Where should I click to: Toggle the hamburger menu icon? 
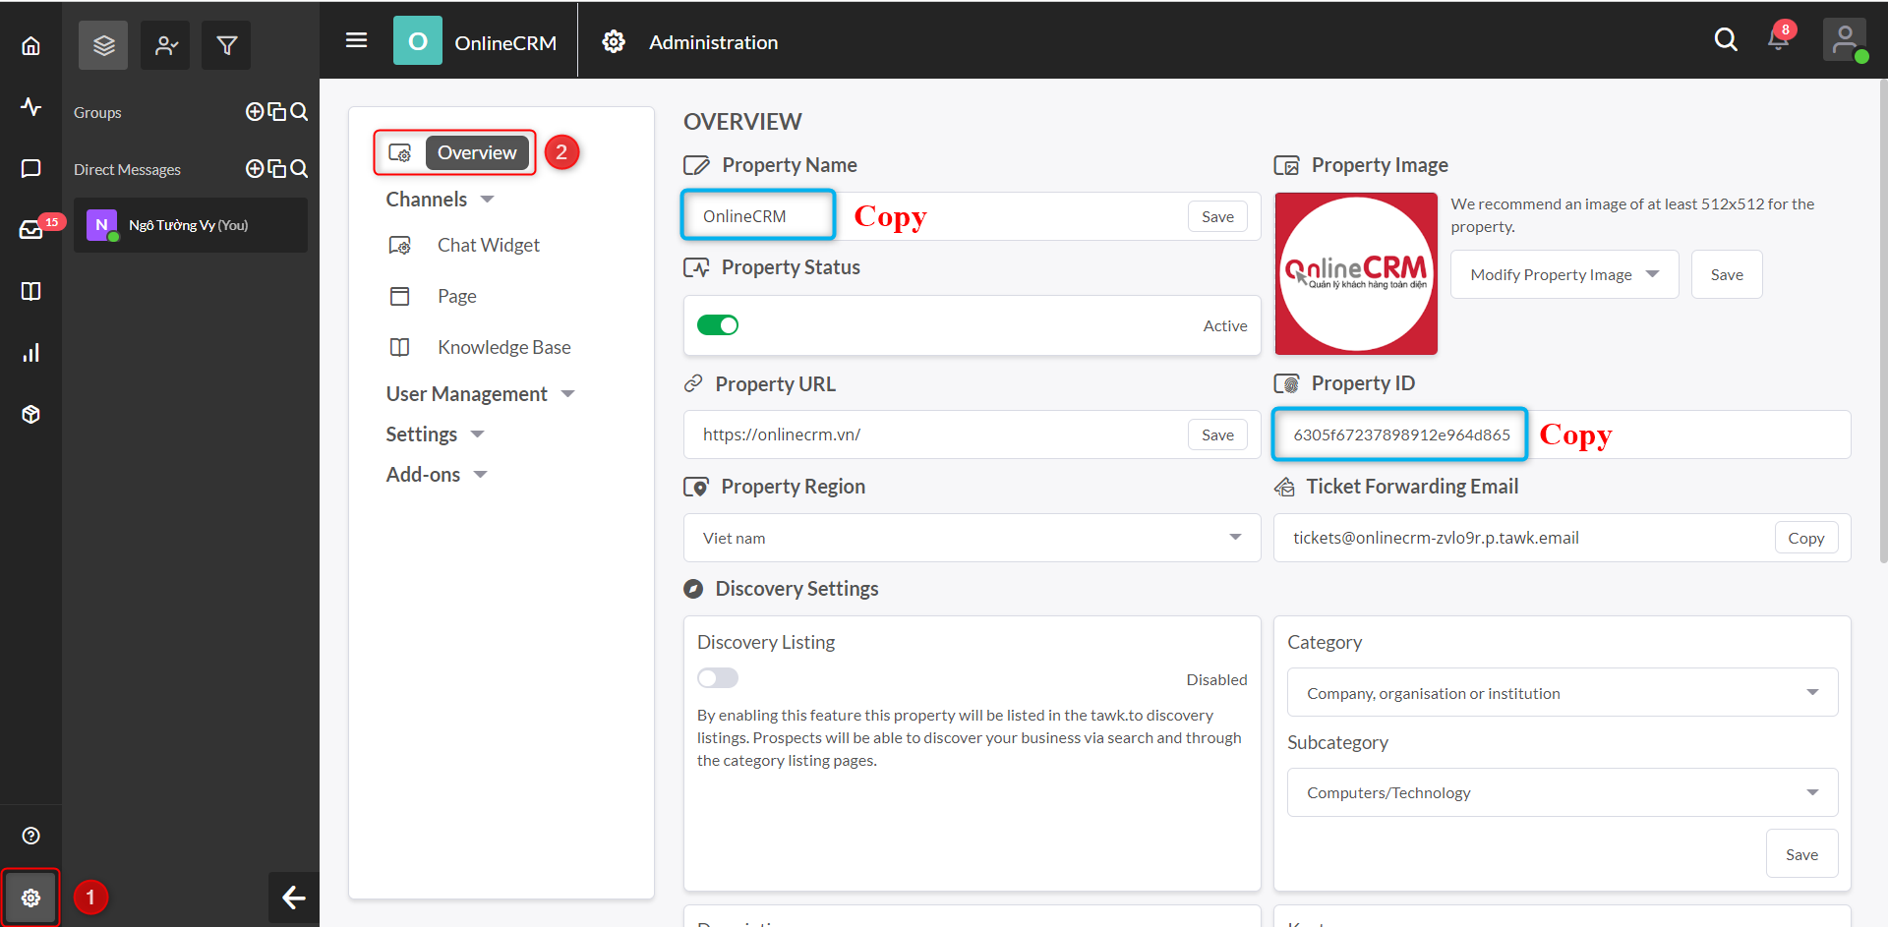[356, 40]
